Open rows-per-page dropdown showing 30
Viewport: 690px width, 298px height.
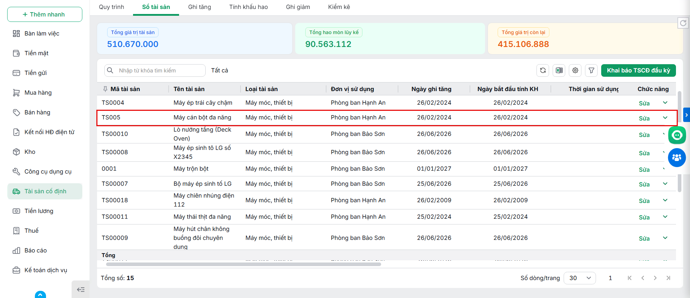(580, 278)
